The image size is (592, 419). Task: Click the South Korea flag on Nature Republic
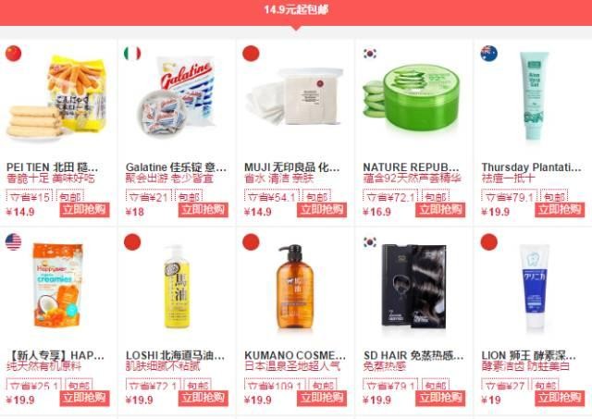click(x=370, y=54)
